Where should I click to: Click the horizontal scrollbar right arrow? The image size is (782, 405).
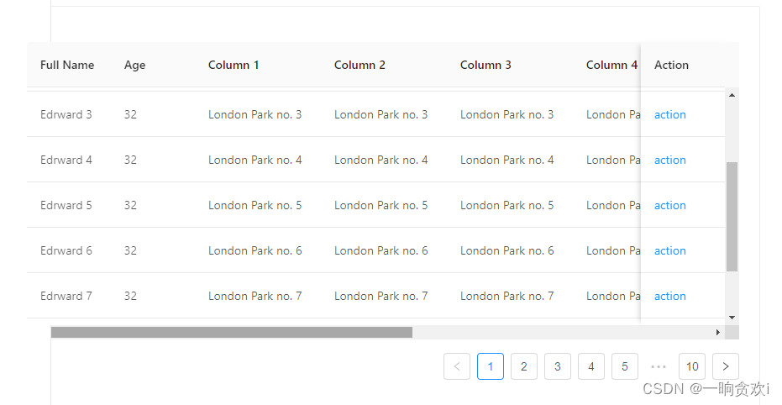(x=717, y=332)
